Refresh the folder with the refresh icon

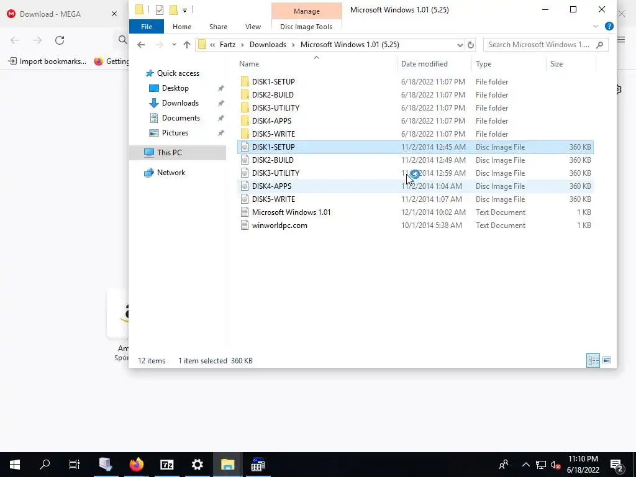pos(471,45)
